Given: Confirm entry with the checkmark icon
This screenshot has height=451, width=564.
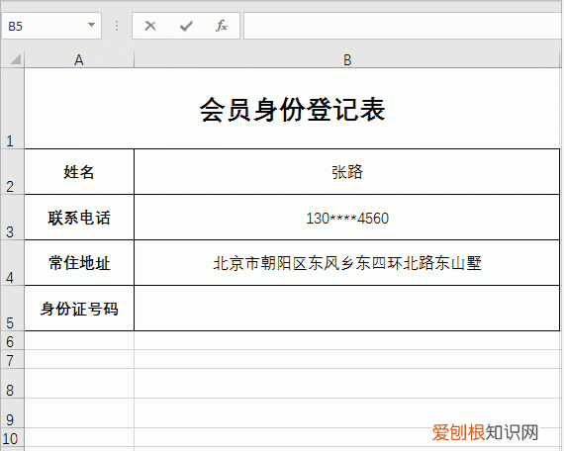Looking at the screenshot, I should coord(186,26).
